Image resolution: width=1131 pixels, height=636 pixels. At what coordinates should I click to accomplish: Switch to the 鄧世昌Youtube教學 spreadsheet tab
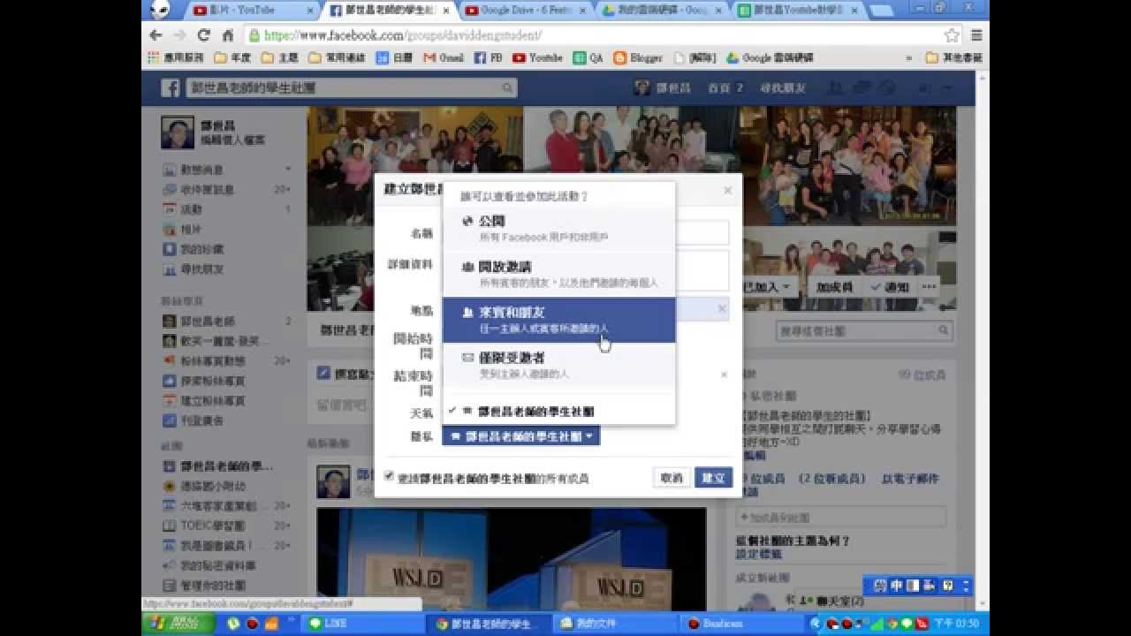(798, 11)
